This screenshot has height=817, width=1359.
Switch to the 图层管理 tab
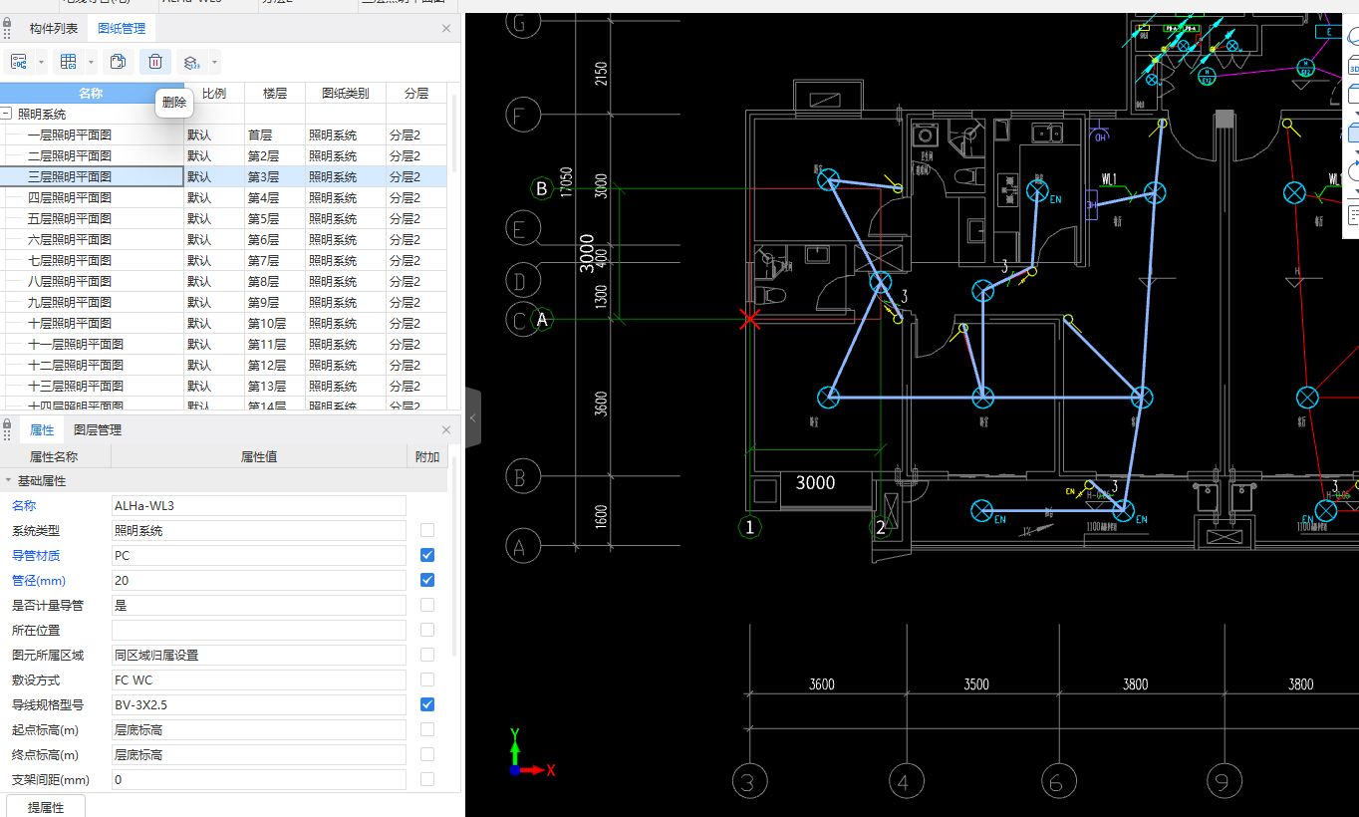(98, 430)
